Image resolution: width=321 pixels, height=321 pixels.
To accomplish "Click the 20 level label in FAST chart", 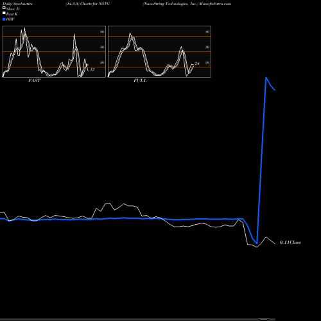I will click(x=102, y=62).
